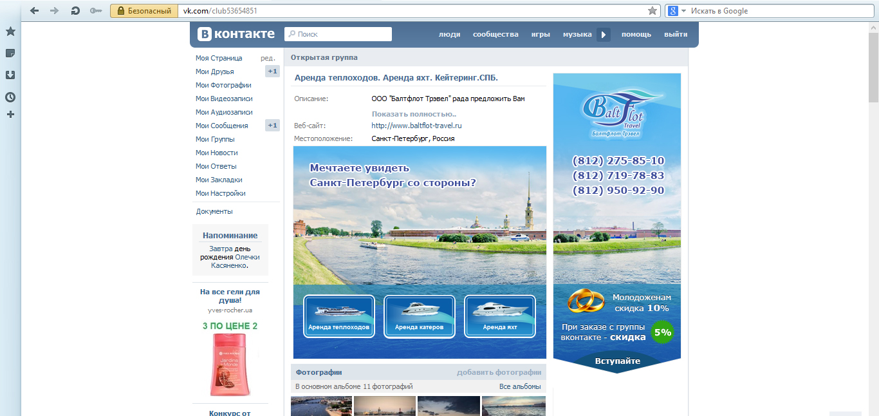879x416 pixels.
Task: Go forward with browser forward arrow
Action: [55, 11]
